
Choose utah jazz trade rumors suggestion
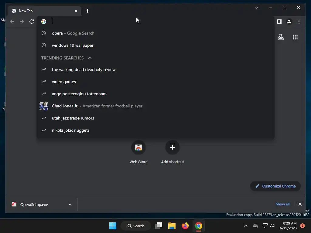(155, 118)
